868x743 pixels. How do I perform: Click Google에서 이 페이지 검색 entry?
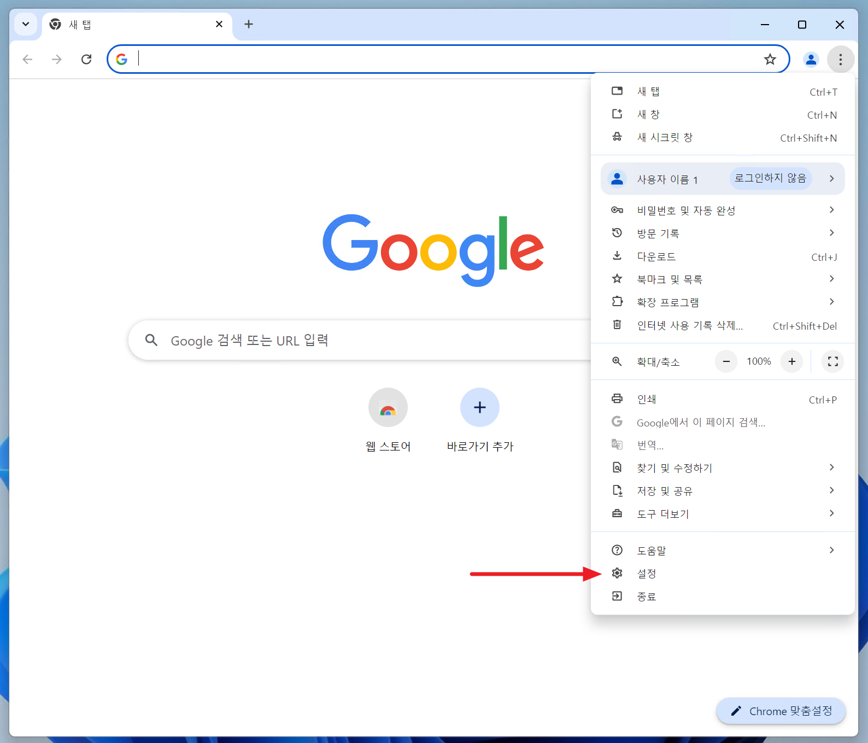[723, 422]
